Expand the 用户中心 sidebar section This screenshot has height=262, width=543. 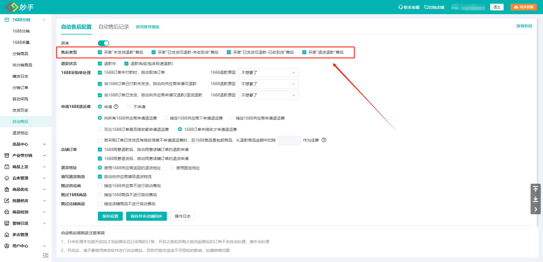[44, 246]
